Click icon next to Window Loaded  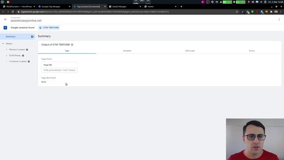coord(27,50)
